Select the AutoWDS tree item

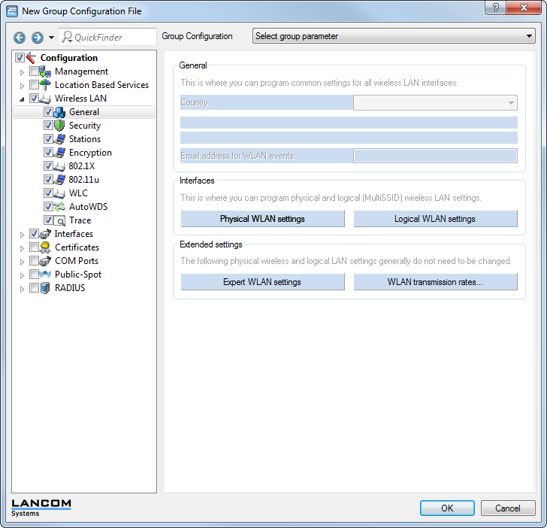point(87,207)
